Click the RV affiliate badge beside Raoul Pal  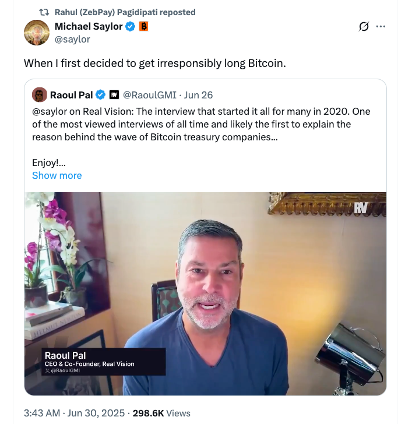114,95
